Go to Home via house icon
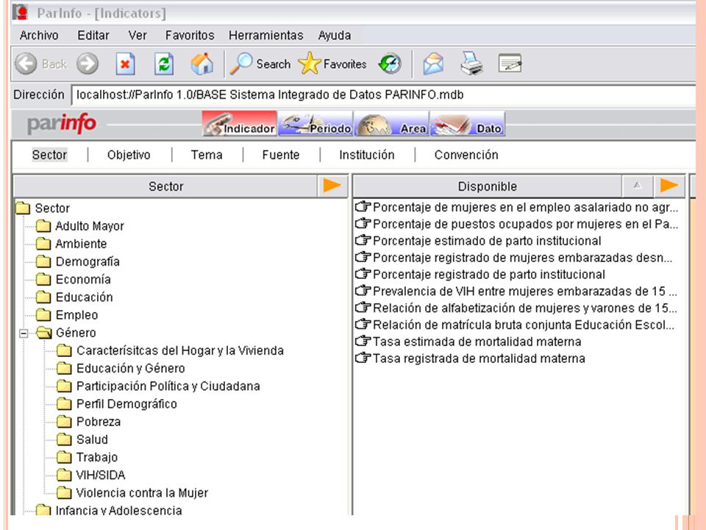The image size is (706, 530). click(202, 63)
